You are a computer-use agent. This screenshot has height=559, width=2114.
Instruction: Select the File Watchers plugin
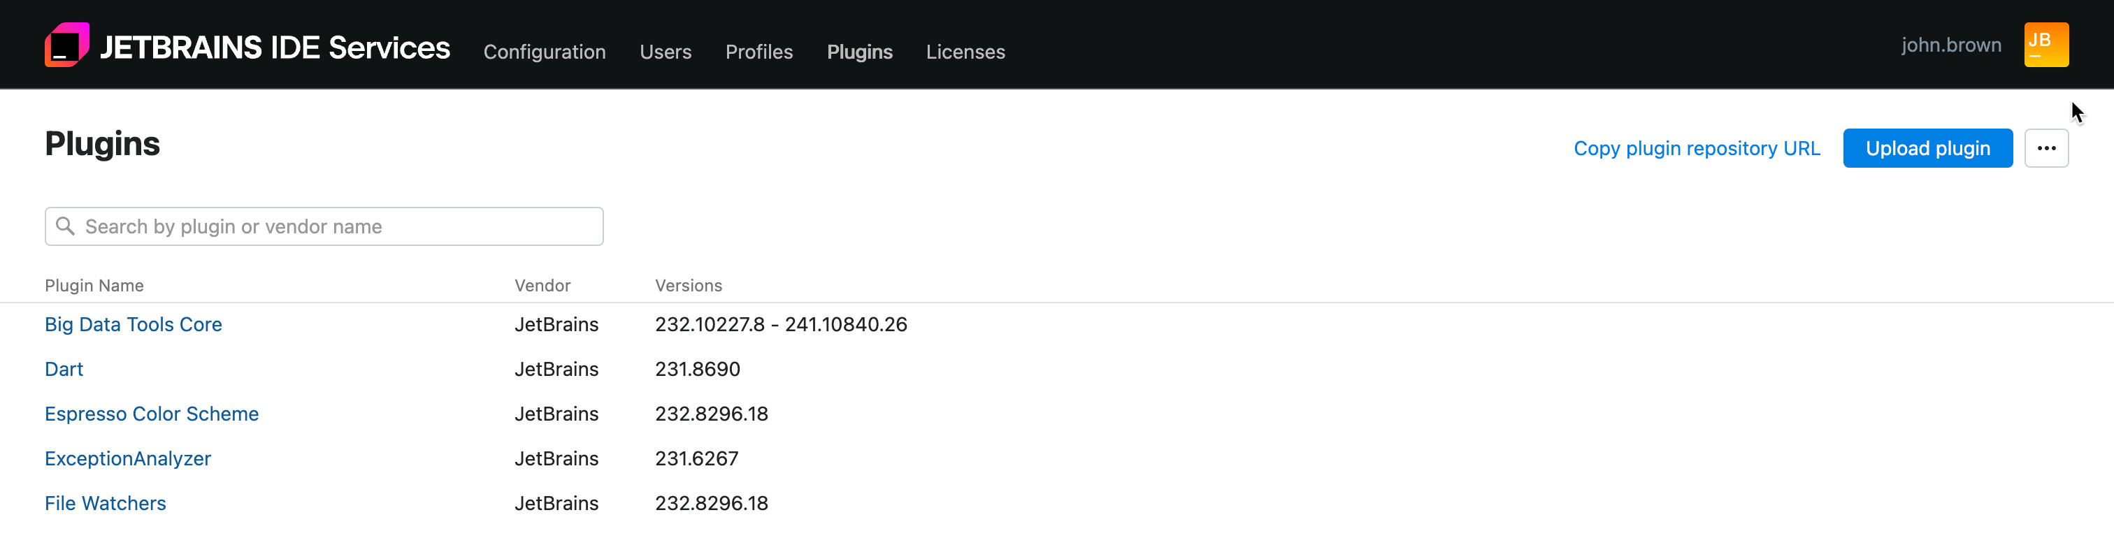pyautogui.click(x=105, y=503)
